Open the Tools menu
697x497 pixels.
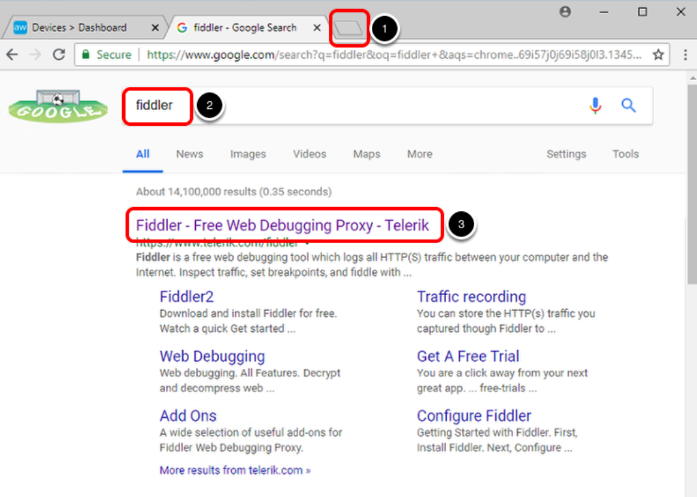tap(625, 154)
